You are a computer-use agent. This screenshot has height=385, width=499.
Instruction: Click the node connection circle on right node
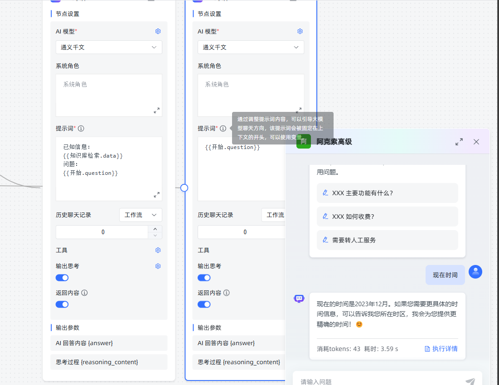coord(184,188)
